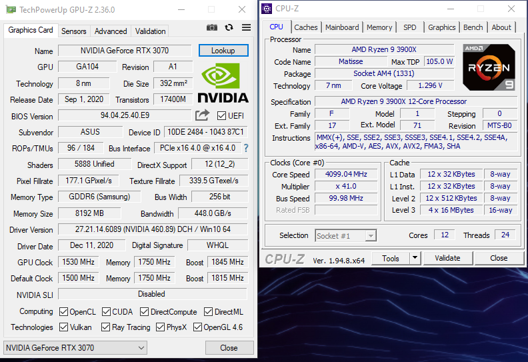Viewport: 528px width, 362px height.
Task: Click the Bandwidth value 448.0 GB/s
Action: [x=213, y=213]
